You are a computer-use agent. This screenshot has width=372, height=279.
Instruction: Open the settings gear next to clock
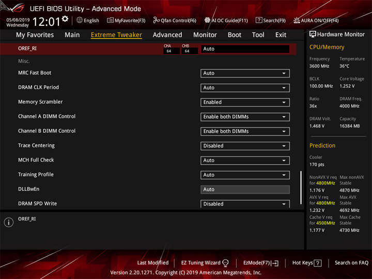point(65,19)
